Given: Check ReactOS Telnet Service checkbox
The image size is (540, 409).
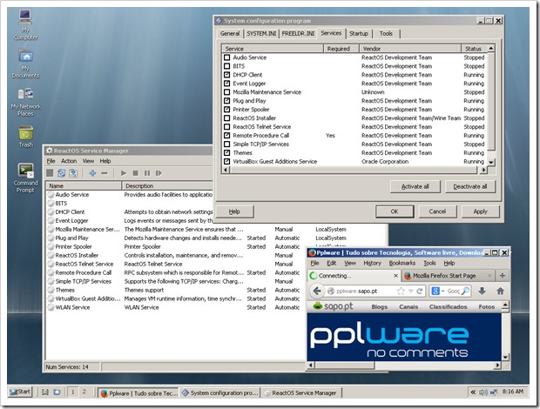Looking at the screenshot, I should (x=227, y=126).
